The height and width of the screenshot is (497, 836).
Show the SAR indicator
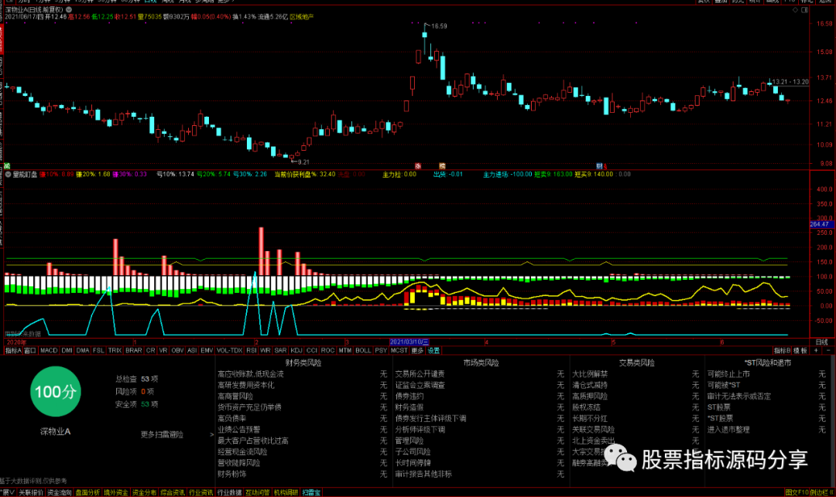280,351
